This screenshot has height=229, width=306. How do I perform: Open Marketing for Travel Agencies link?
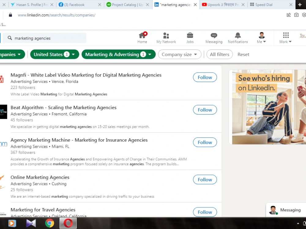point(43,210)
